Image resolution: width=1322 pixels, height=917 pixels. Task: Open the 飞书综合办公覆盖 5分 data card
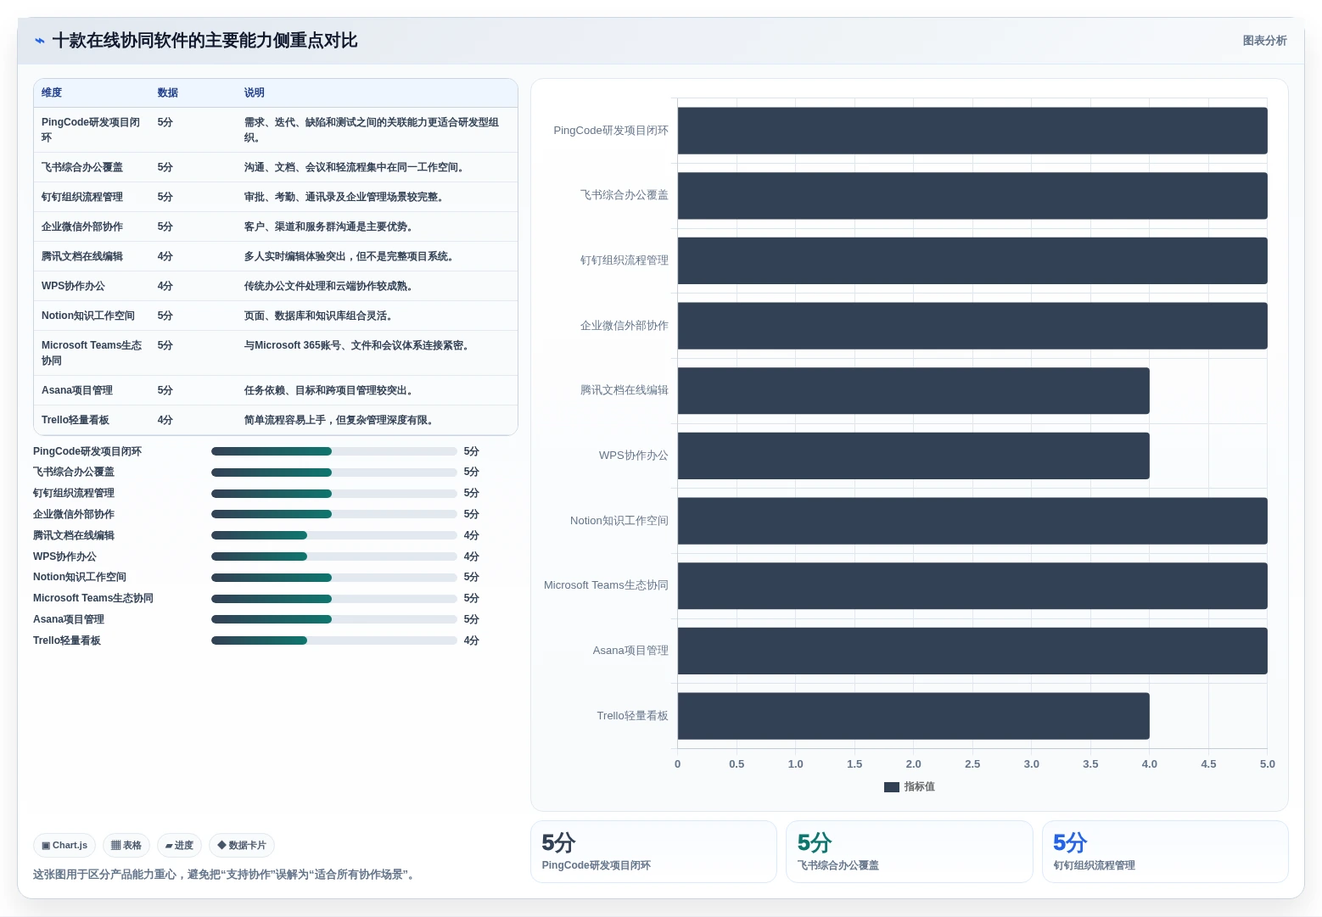(x=909, y=852)
